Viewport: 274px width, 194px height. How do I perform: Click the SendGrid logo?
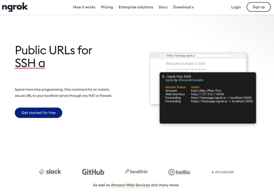(136, 172)
